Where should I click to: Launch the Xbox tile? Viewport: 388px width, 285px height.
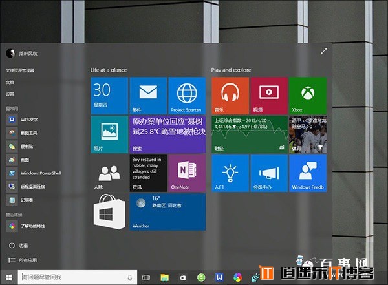(x=308, y=96)
